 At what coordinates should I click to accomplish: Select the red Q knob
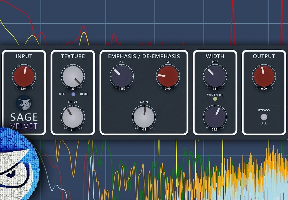click(168, 76)
